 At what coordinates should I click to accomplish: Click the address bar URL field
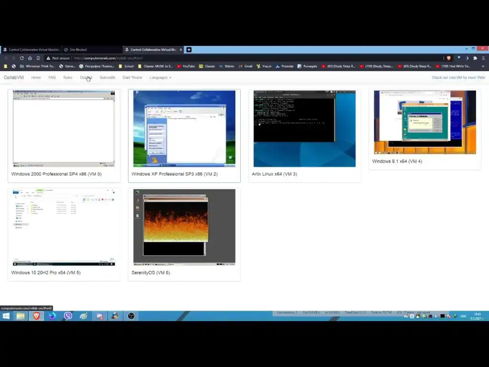coord(256,58)
